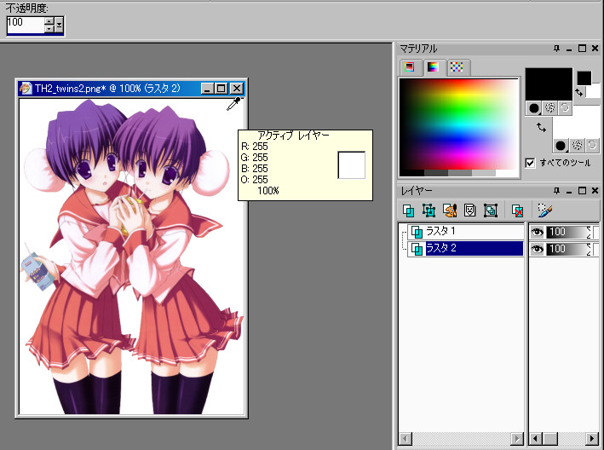
Task: Adjust ラスタ 1 opacity slider
Action: 568,232
